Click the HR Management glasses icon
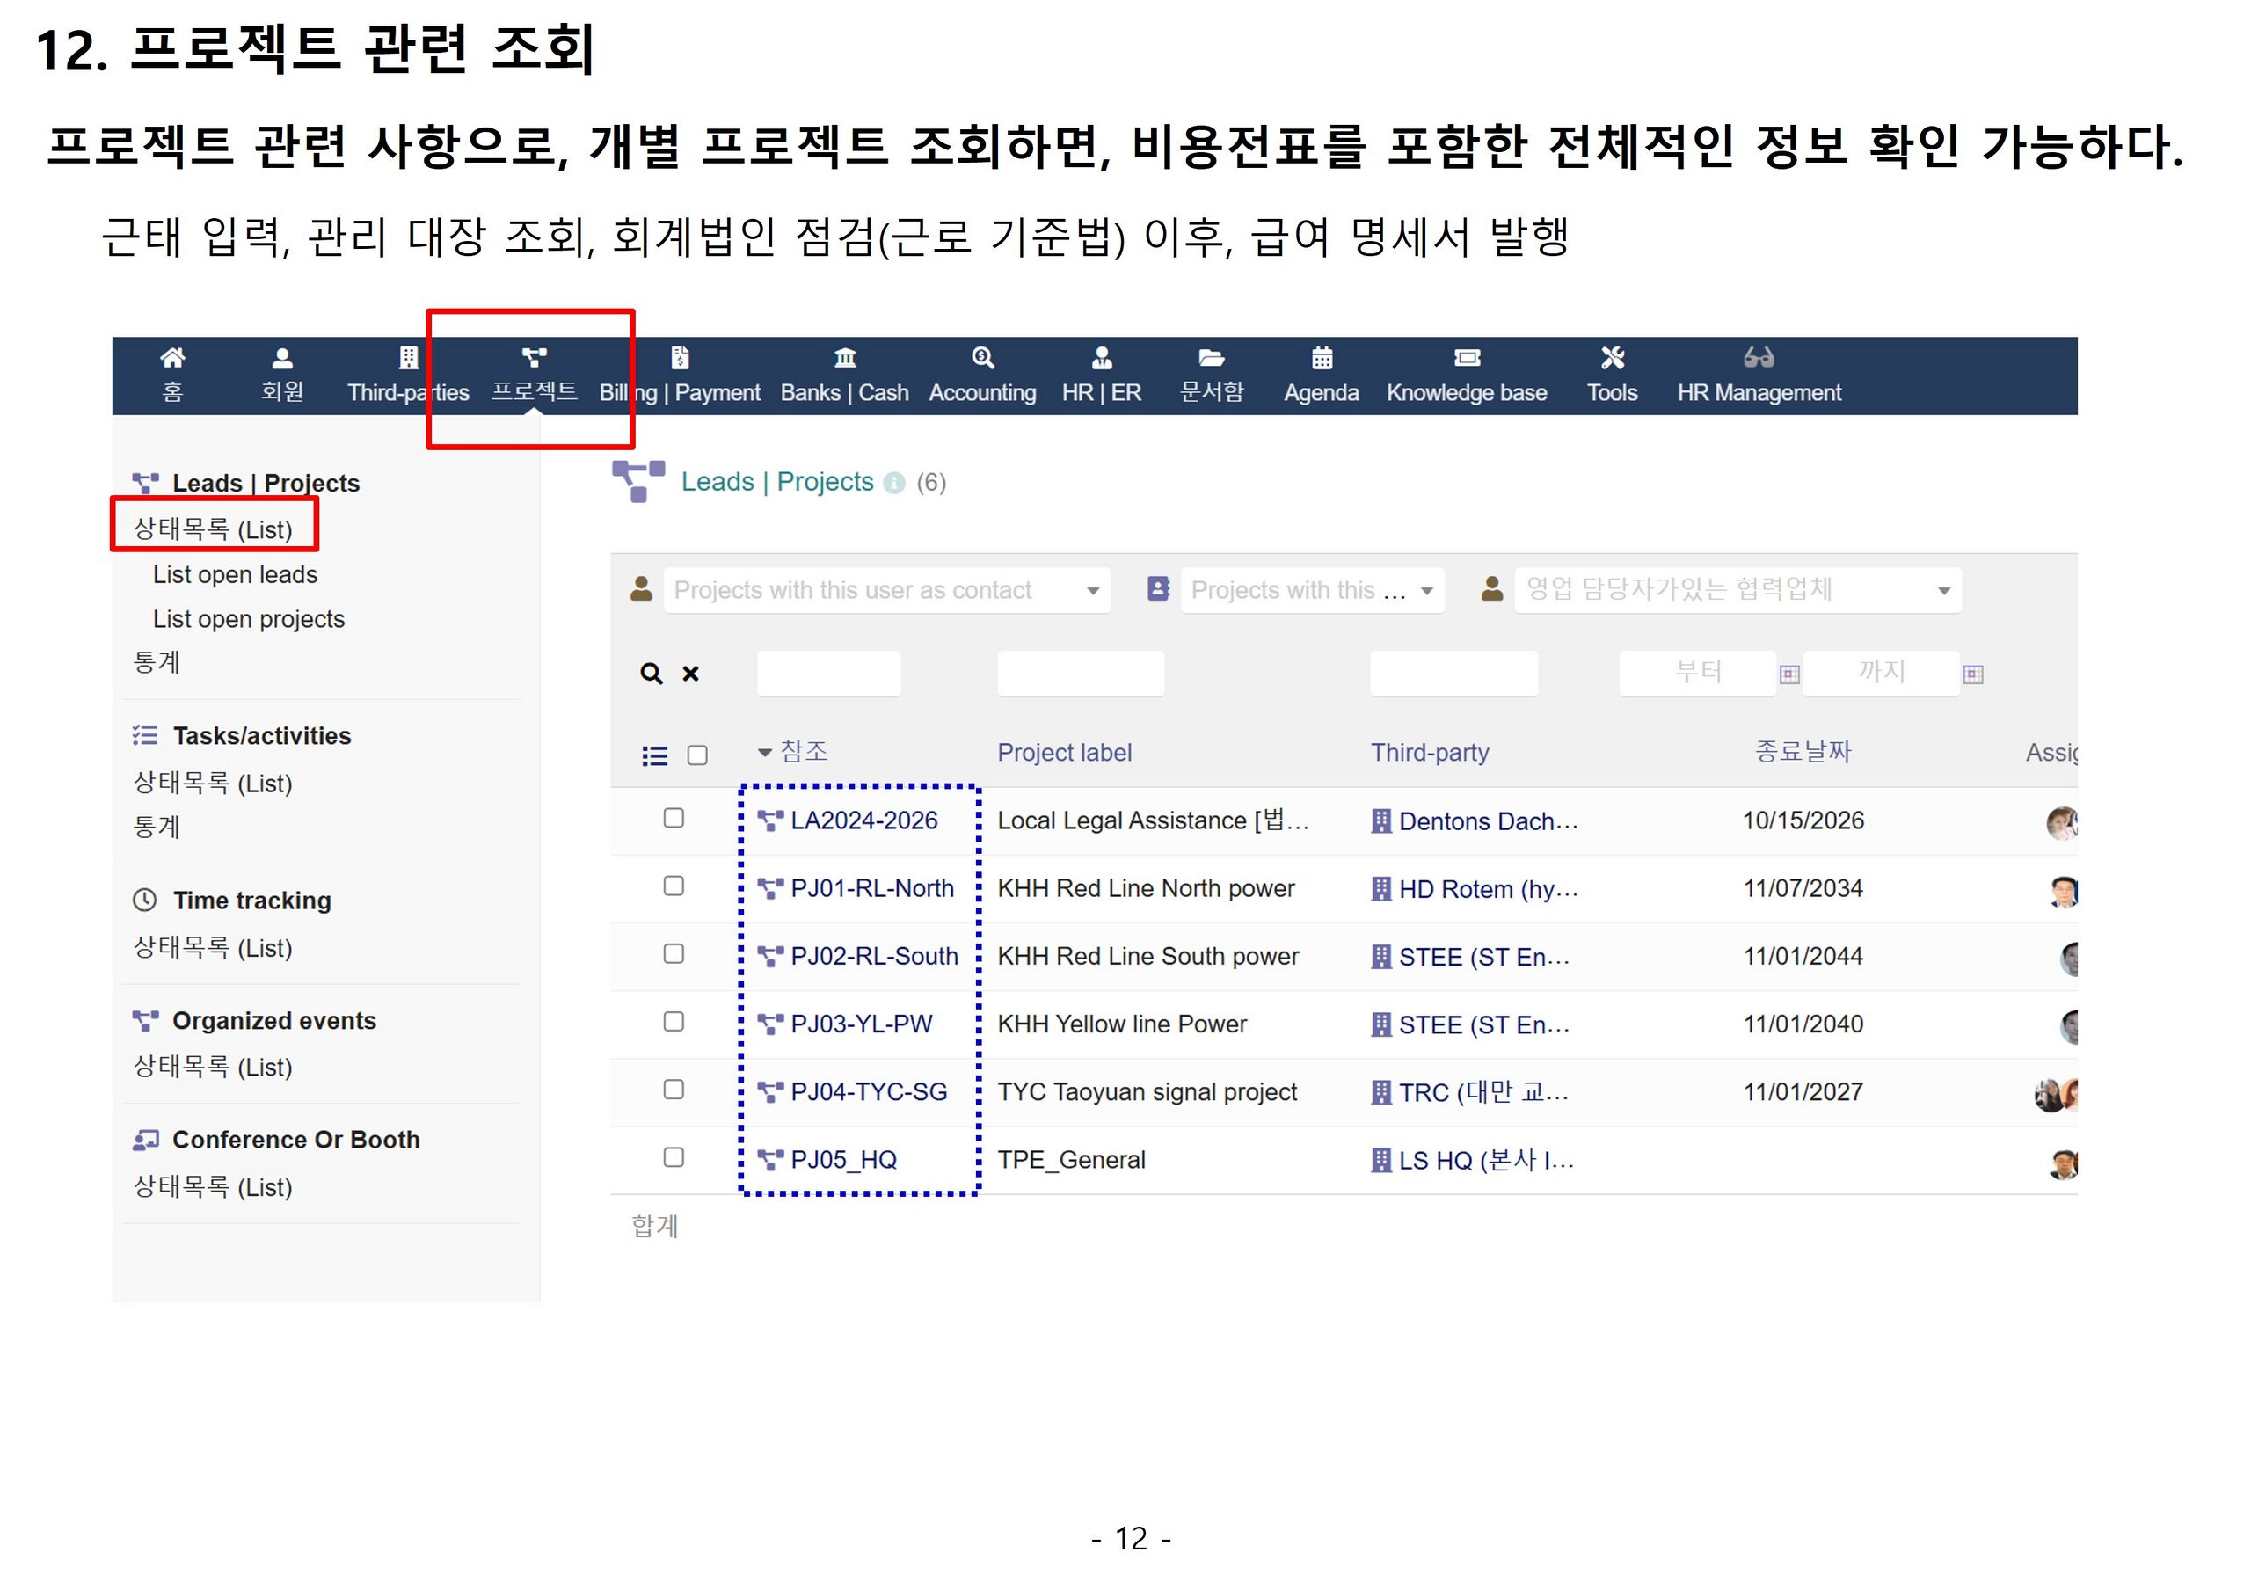The image size is (2251, 1575). [1758, 358]
